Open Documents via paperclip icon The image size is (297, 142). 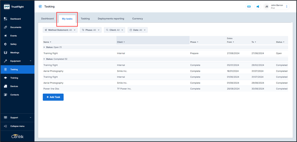pyautogui.click(x=5, y=27)
